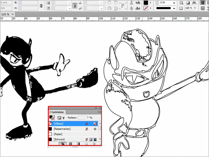Screen dimensions: 209x157
Task: Open the rotation angle dropdown
Action: pyautogui.click(x=102, y=3)
